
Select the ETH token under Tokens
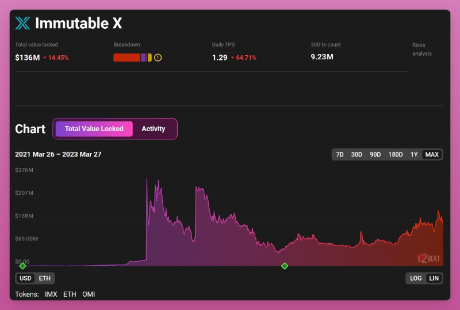[x=70, y=294]
